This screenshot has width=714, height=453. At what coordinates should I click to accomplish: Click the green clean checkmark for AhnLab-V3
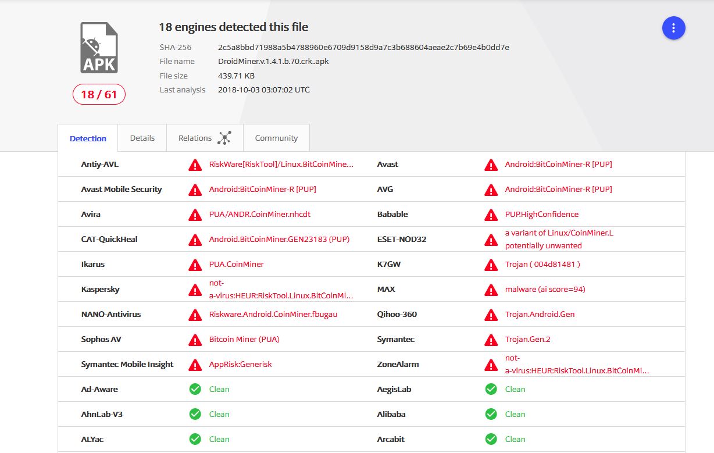pyautogui.click(x=195, y=414)
